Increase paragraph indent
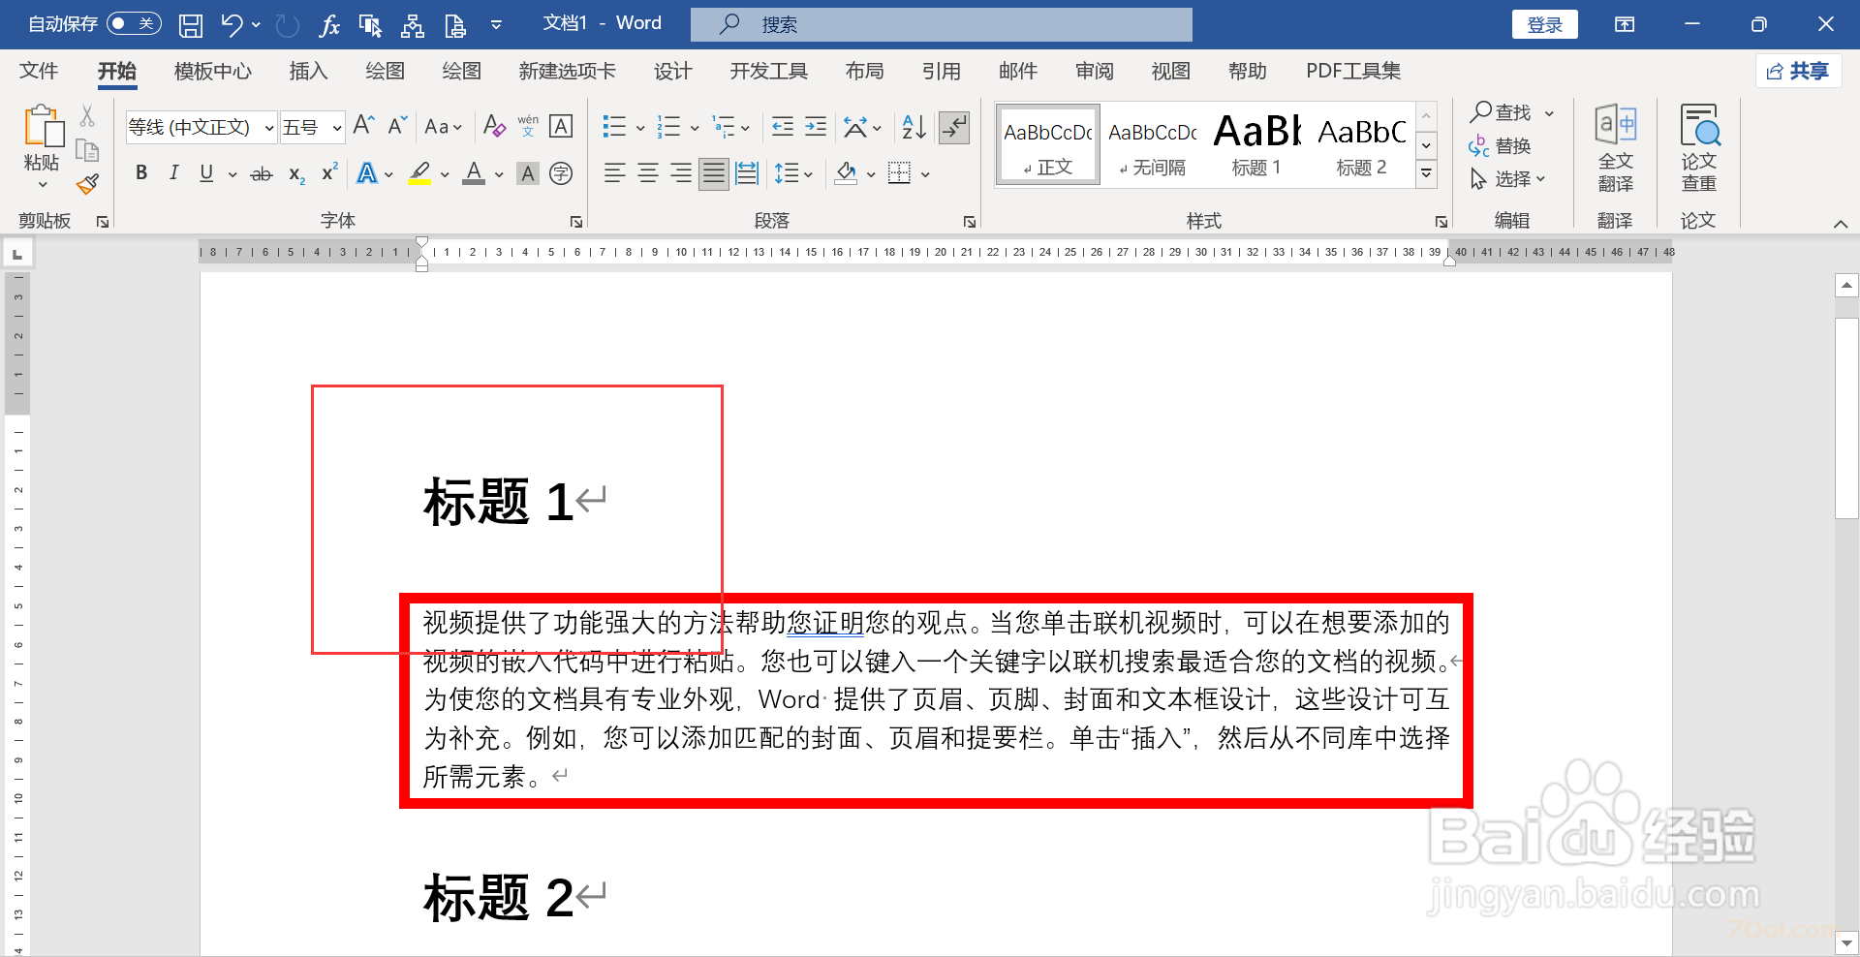This screenshot has height=957, width=1860. pos(816,126)
